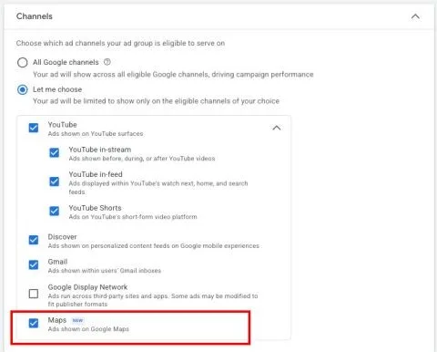Uncheck YouTube in-stream checkbox
Viewport: 437px width, 352px height.
[55, 152]
